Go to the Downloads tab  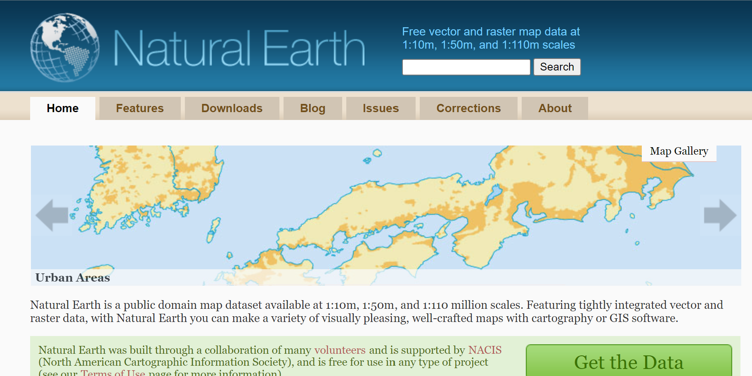(232, 108)
